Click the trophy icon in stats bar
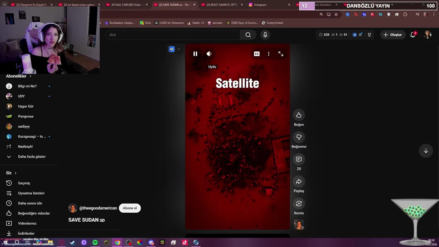439x247 pixels. click(369, 35)
